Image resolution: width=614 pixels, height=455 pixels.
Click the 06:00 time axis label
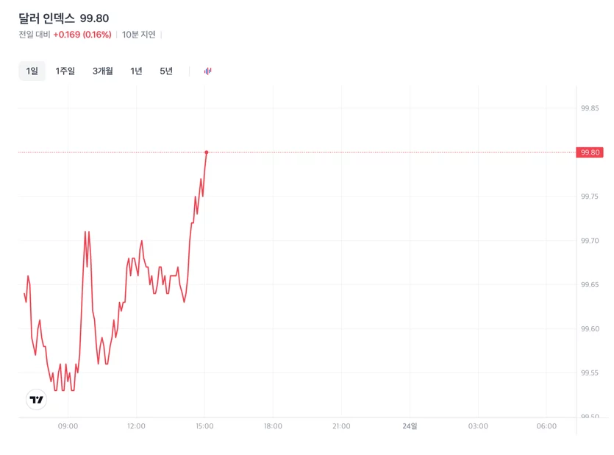tap(546, 426)
